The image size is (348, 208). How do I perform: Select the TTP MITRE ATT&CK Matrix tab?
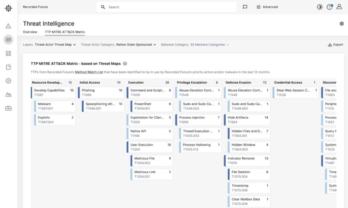(x=65, y=32)
